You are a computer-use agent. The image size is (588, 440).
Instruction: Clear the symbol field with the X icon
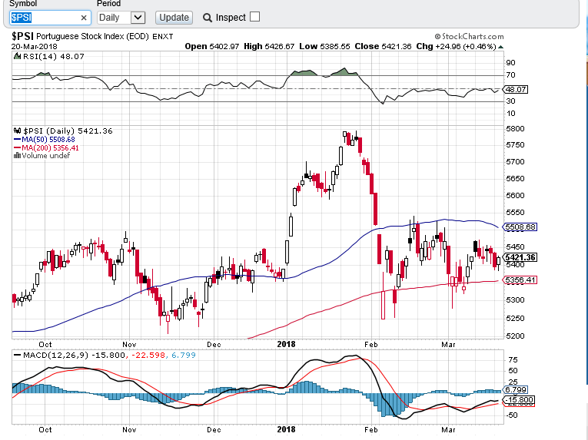click(84, 18)
